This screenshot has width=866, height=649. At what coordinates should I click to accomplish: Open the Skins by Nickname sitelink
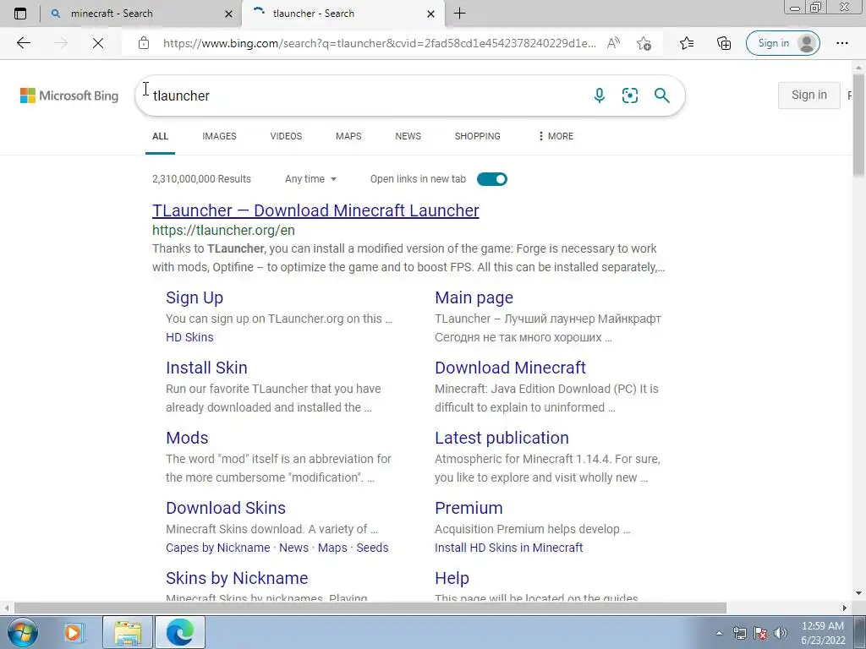coord(237,578)
